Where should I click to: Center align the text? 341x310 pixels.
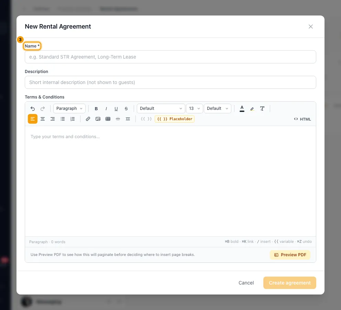[x=43, y=119]
